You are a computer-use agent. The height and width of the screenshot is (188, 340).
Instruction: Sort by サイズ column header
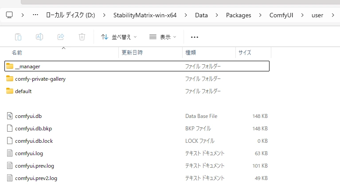tap(245, 52)
